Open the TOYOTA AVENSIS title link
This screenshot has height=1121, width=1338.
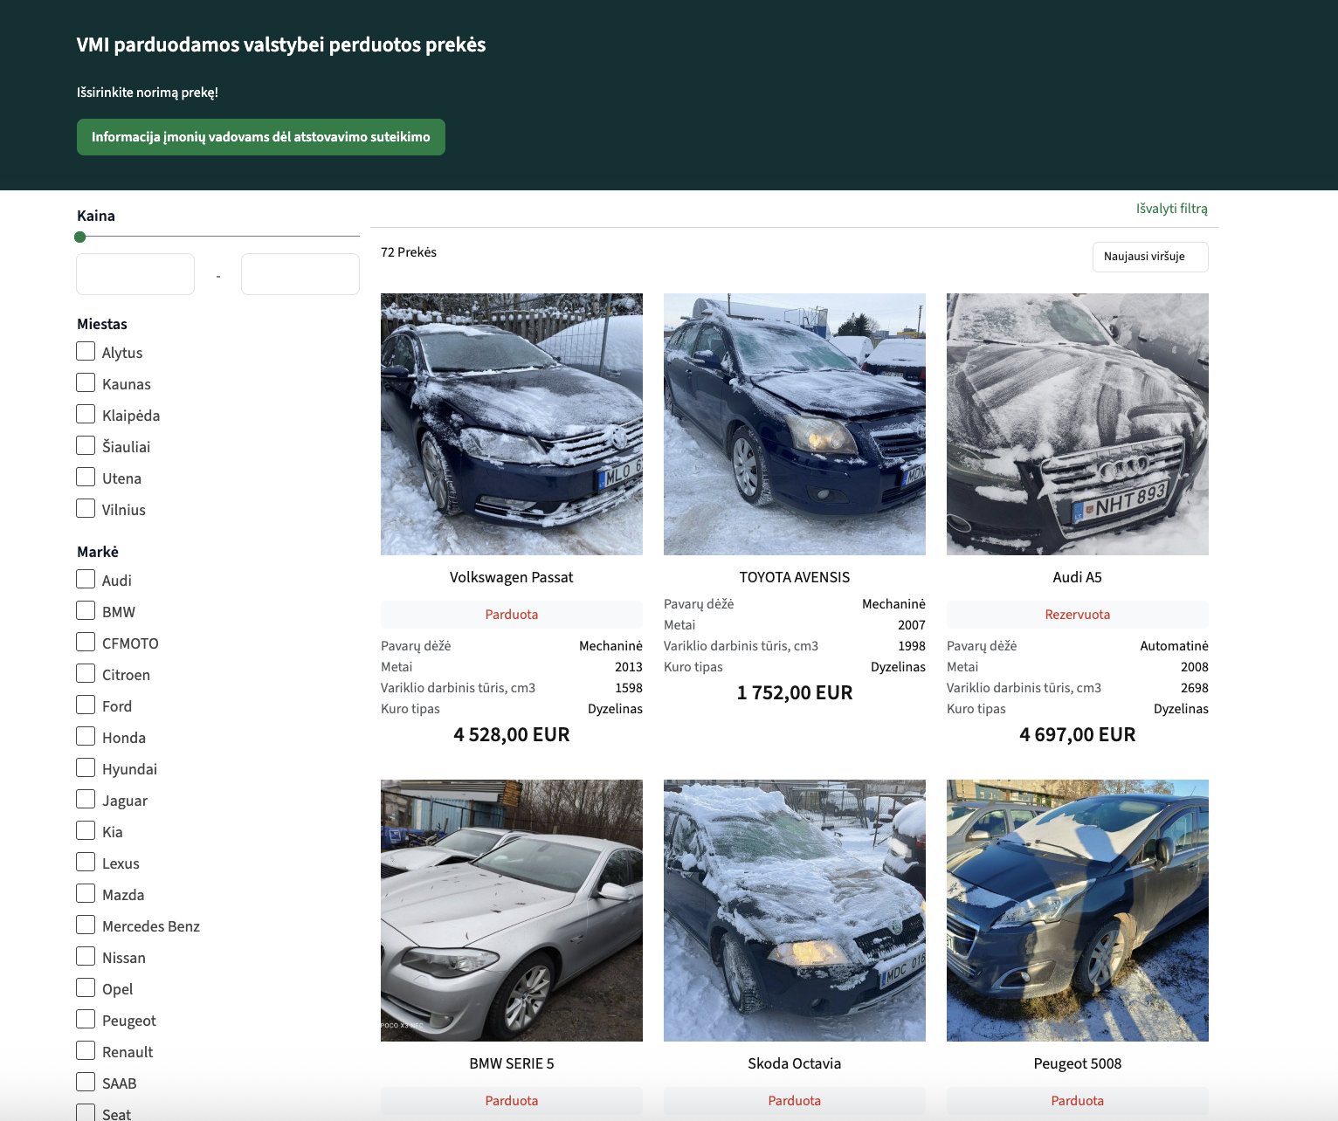[x=794, y=577]
